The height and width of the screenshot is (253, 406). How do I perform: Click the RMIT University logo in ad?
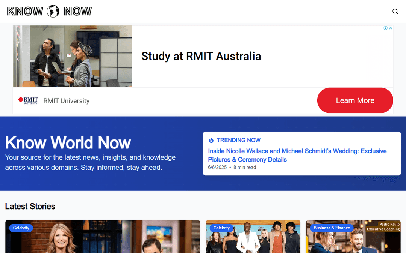click(x=28, y=101)
